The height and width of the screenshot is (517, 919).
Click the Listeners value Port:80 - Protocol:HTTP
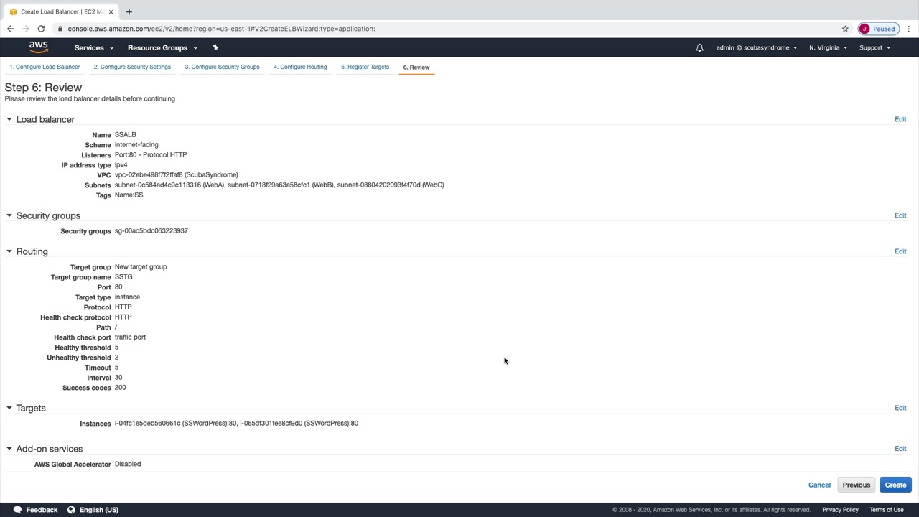tap(150, 154)
